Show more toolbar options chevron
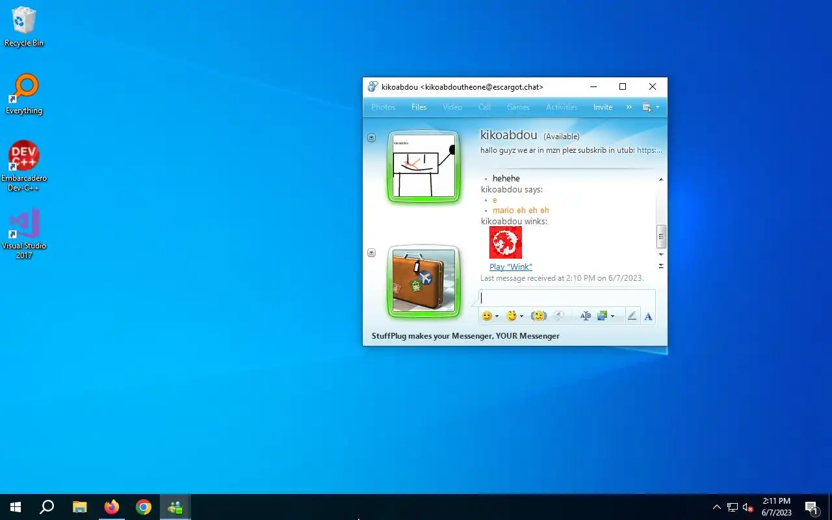Screen dimensions: 832x520 point(629,107)
